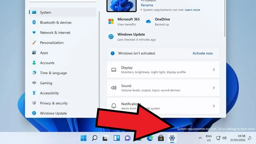This screenshot has width=256, height=144.
Task: Click the network tray icon
Action: coord(218,138)
